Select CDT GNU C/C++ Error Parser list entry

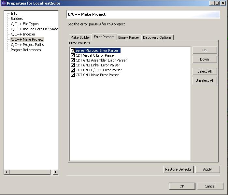tap(99, 70)
